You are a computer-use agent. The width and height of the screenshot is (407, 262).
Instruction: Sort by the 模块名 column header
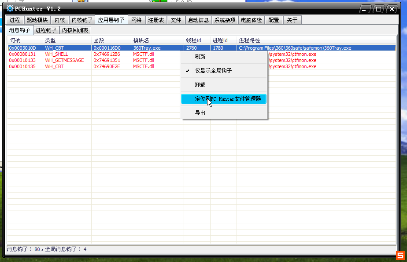(x=158, y=40)
